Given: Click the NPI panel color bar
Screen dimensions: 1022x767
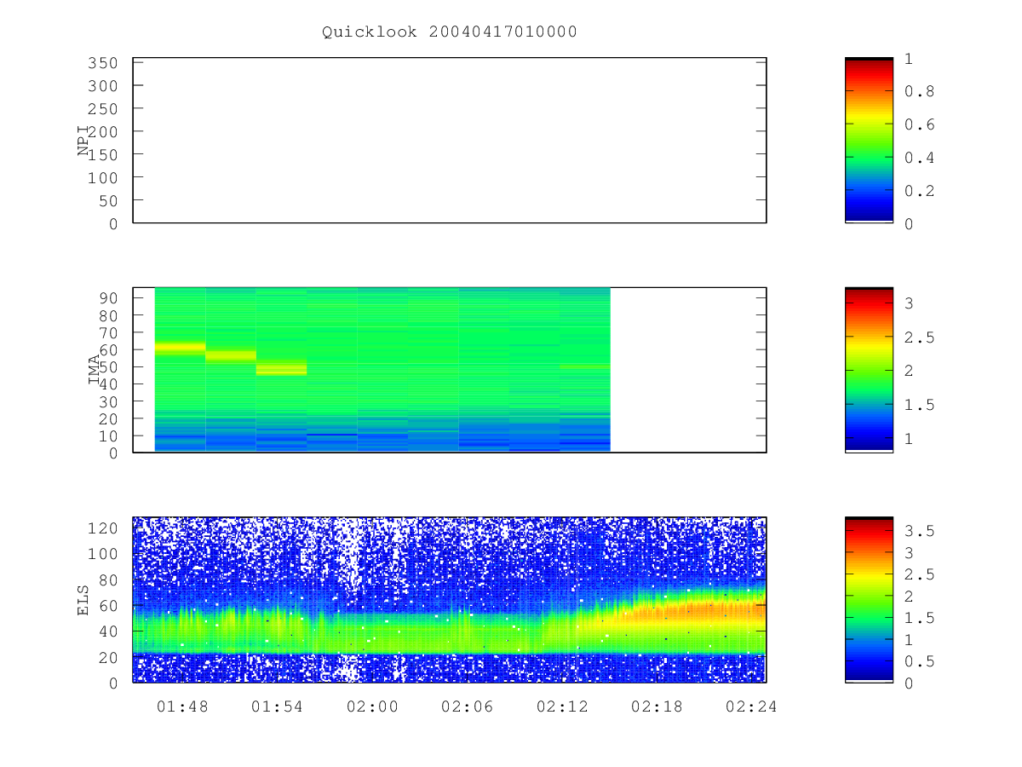Looking at the screenshot, I should tap(869, 141).
